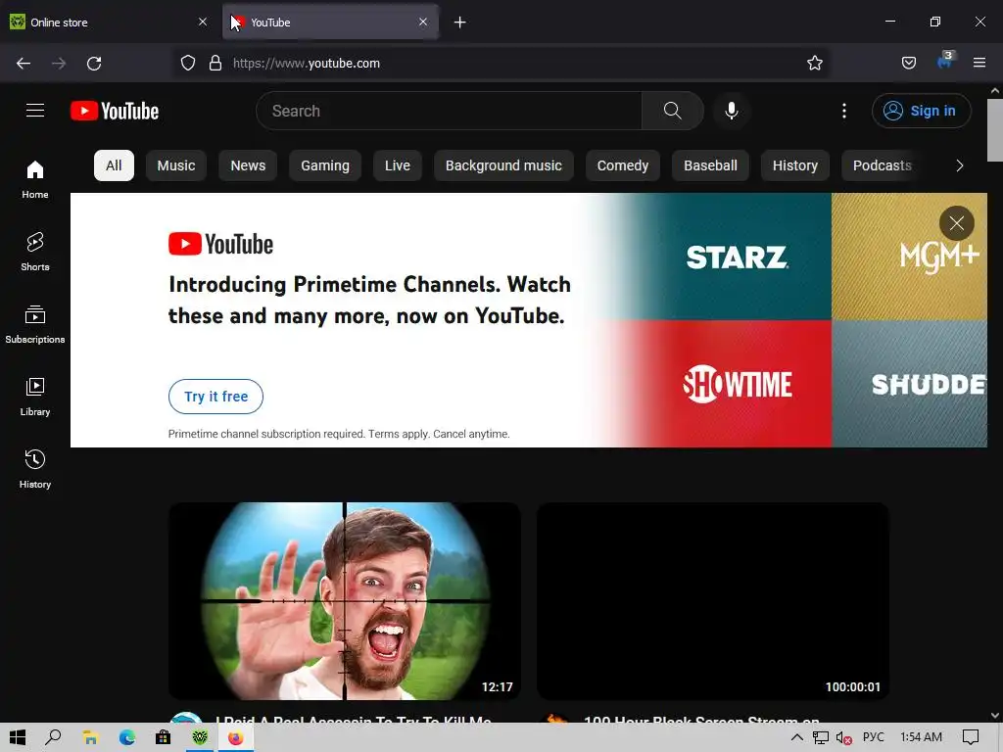Open the tracking protection shield icon

187,64
